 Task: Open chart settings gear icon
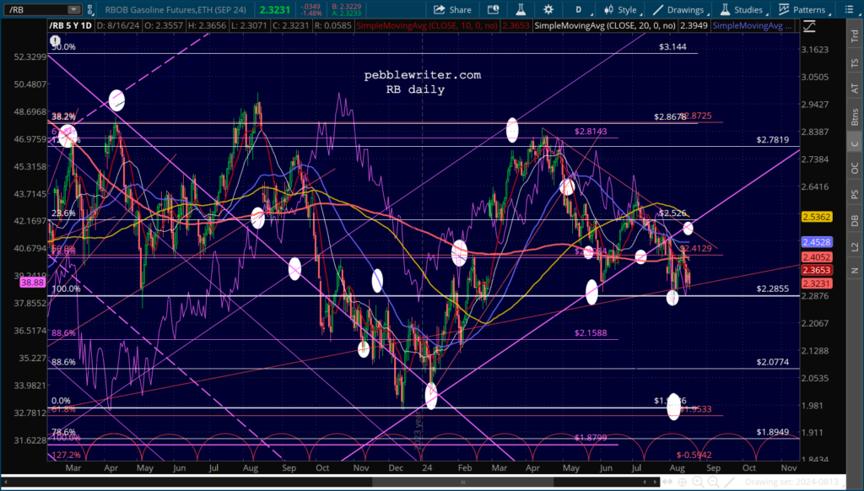[x=548, y=10]
